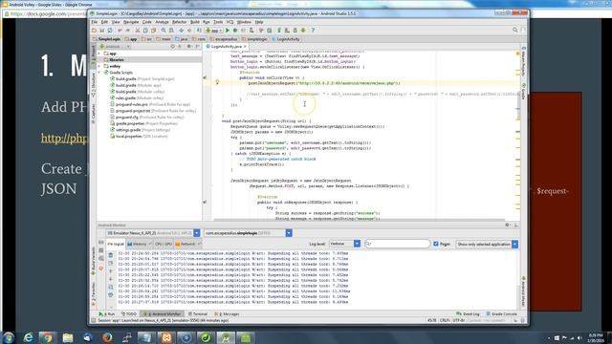The image size is (612, 344).
Task: Open the TODO tool window
Action: pos(129,314)
